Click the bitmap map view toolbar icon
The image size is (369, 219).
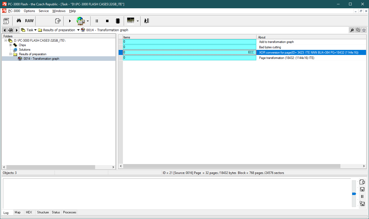pos(131,21)
